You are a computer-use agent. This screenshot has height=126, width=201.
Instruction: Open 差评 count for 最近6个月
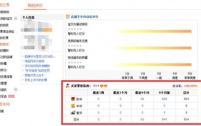click(142, 112)
